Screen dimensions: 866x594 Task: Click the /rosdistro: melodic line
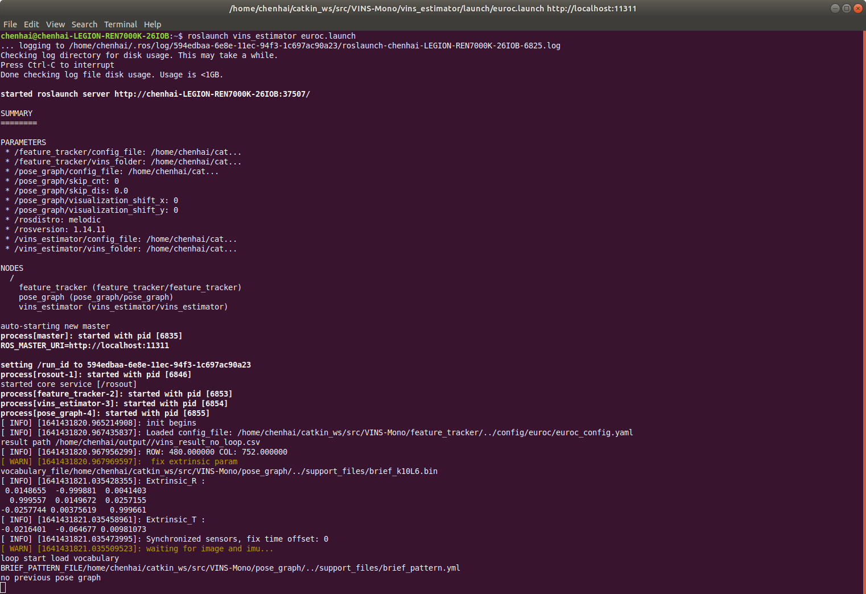(x=53, y=220)
